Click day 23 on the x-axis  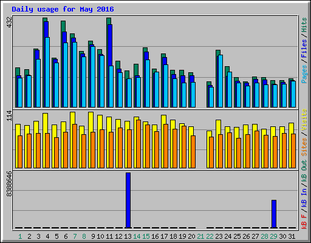219,236
